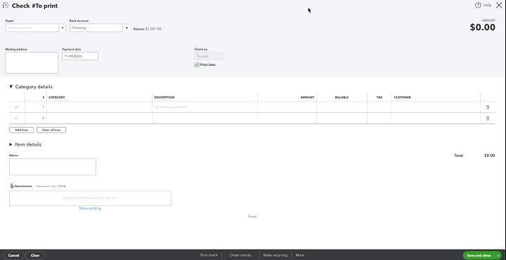Click line 1 Amount cell
Viewport: 506px width, 260px height.
[287, 107]
